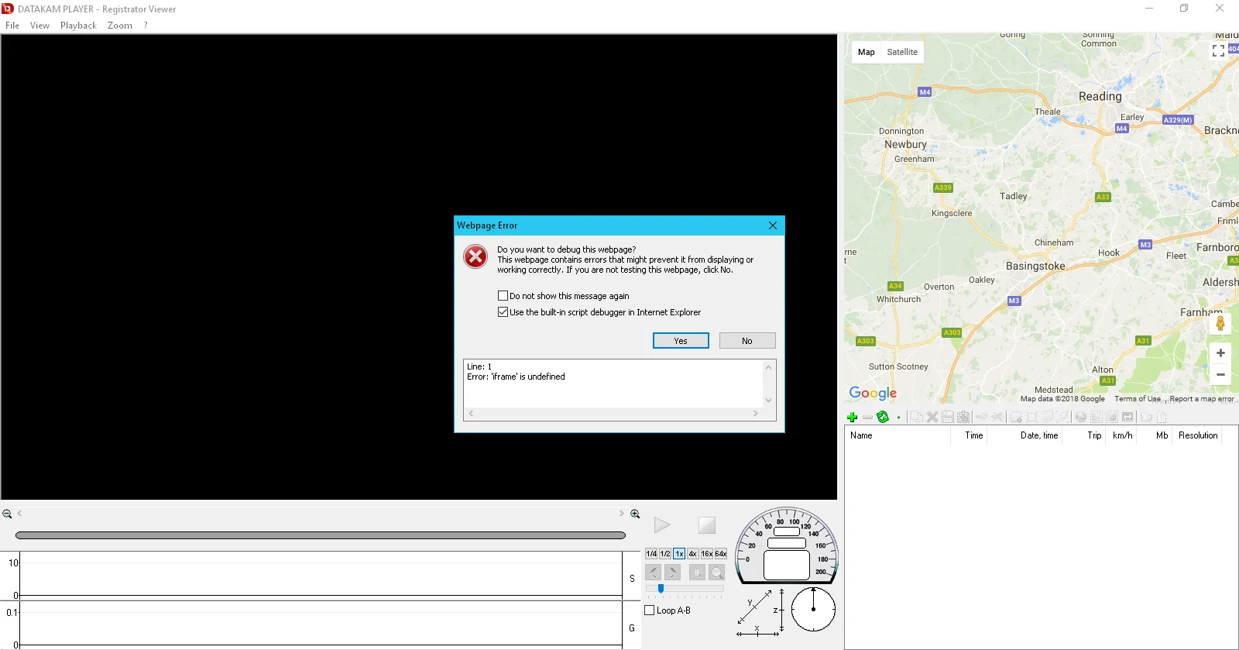Uncheck 'Use the built-in script debugger'

point(503,312)
